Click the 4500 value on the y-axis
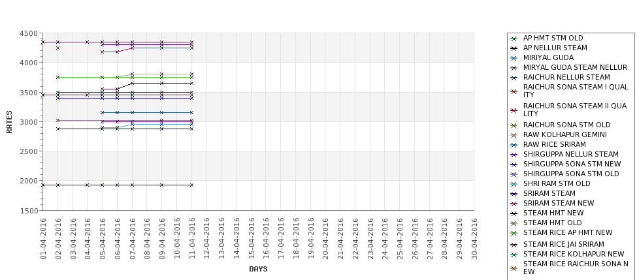The image size is (637, 280). pyautogui.click(x=28, y=33)
